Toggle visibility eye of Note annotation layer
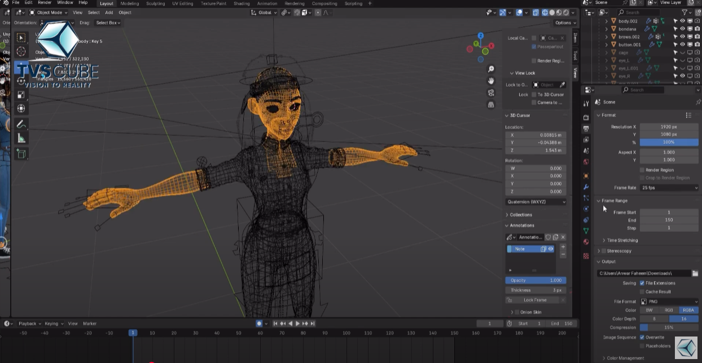Screen dimensions: 702x363 pyautogui.click(x=550, y=249)
